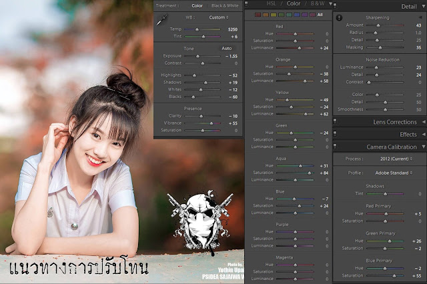Image resolution: width=427 pixels, height=284 pixels.
Task: Select the yellow color swatch
Action: point(274,15)
